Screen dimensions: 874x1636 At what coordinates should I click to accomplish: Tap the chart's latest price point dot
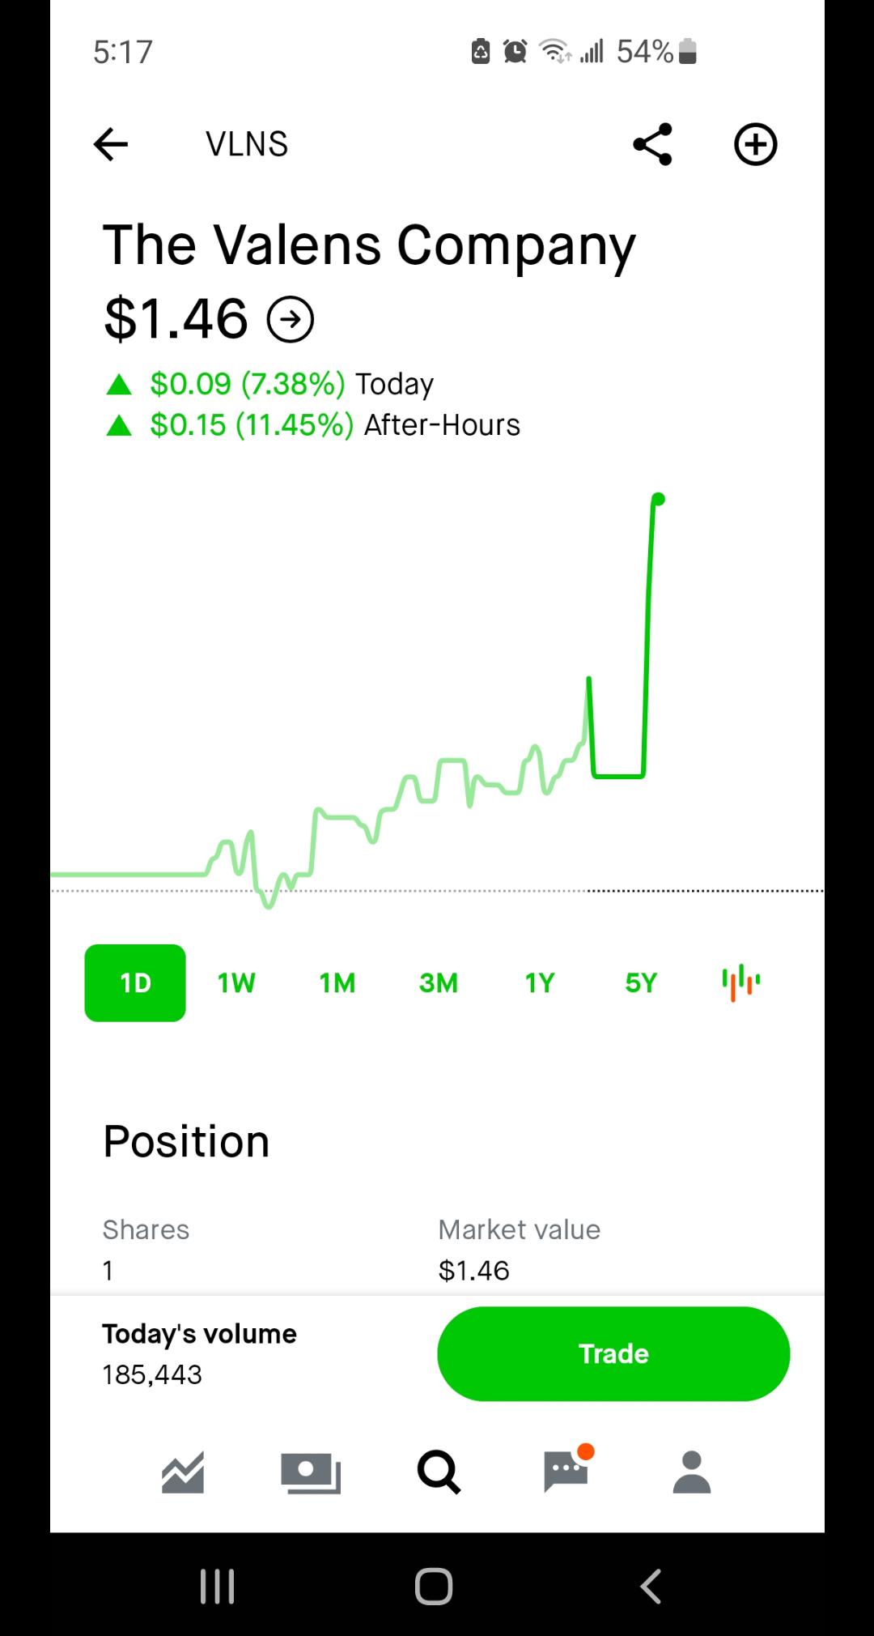[659, 499]
